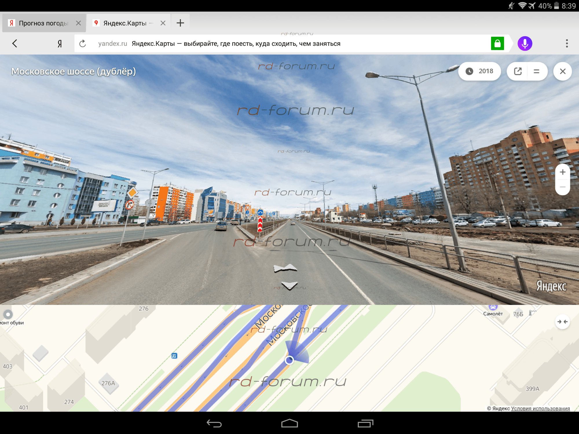Collapse map with inward arrows button
This screenshot has height=434, width=579.
562,322
